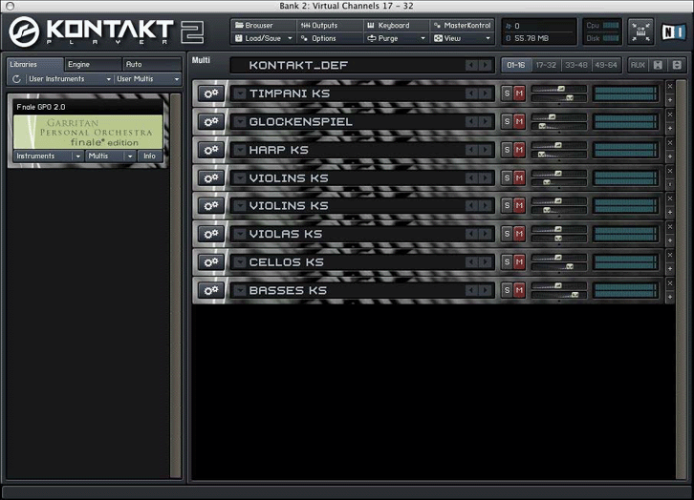Click the Garritan Personal Orchestra library banner
Viewport: 694px width, 500px height.
coord(88,132)
